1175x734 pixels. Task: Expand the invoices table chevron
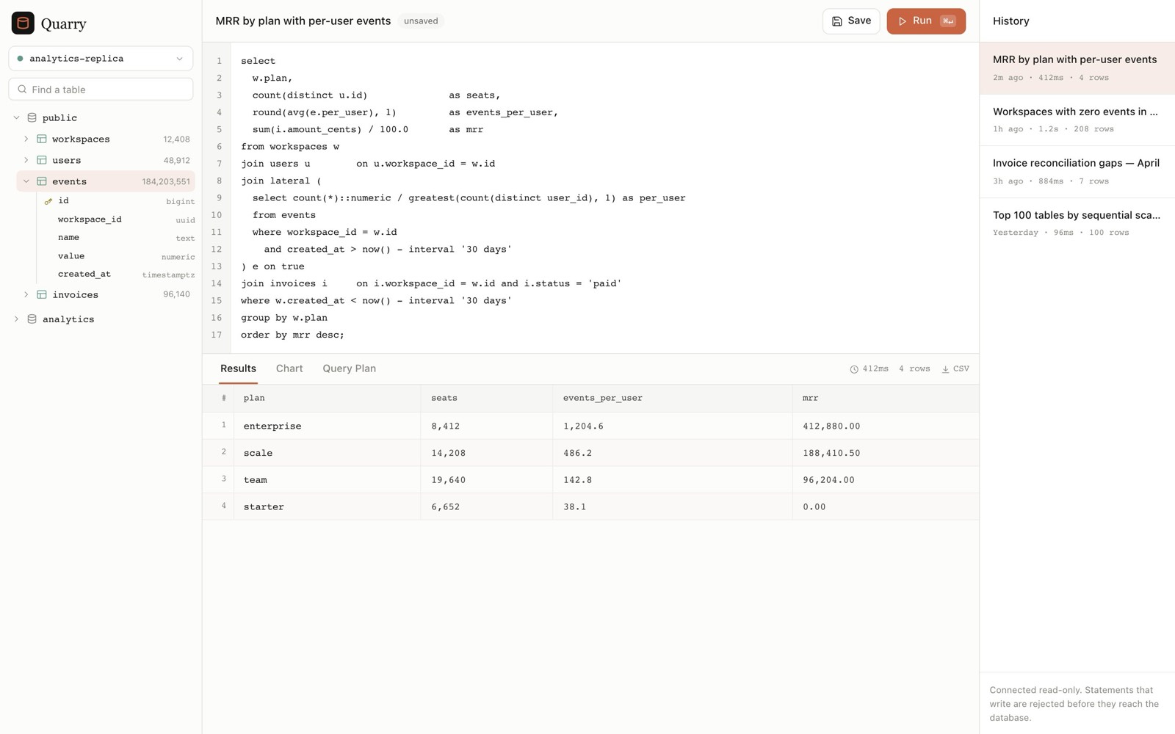tap(26, 294)
